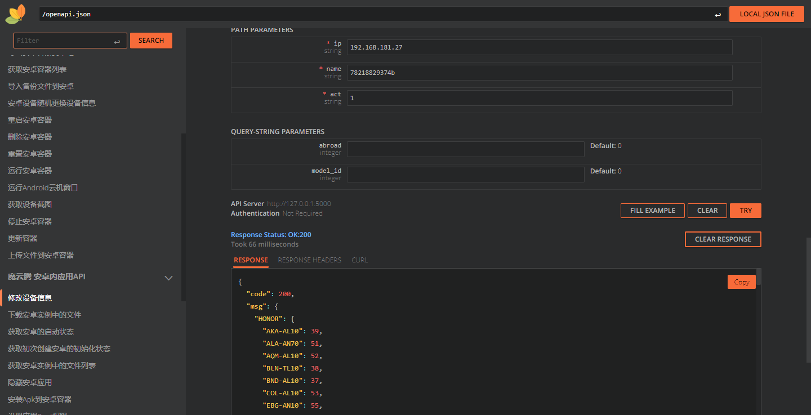This screenshot has height=415, width=811.
Task: Click the abroad query parameter field
Action: click(x=465, y=149)
